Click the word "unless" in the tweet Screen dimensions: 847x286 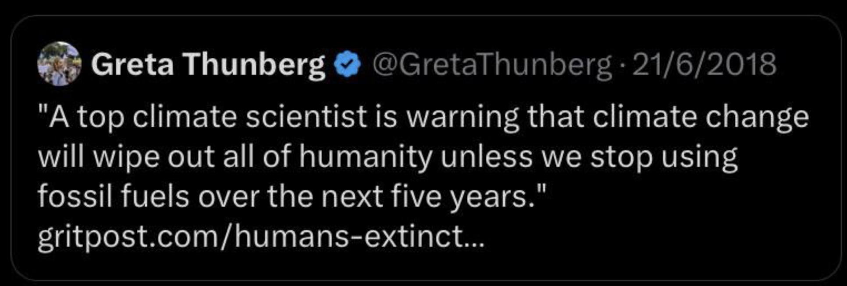(486, 157)
